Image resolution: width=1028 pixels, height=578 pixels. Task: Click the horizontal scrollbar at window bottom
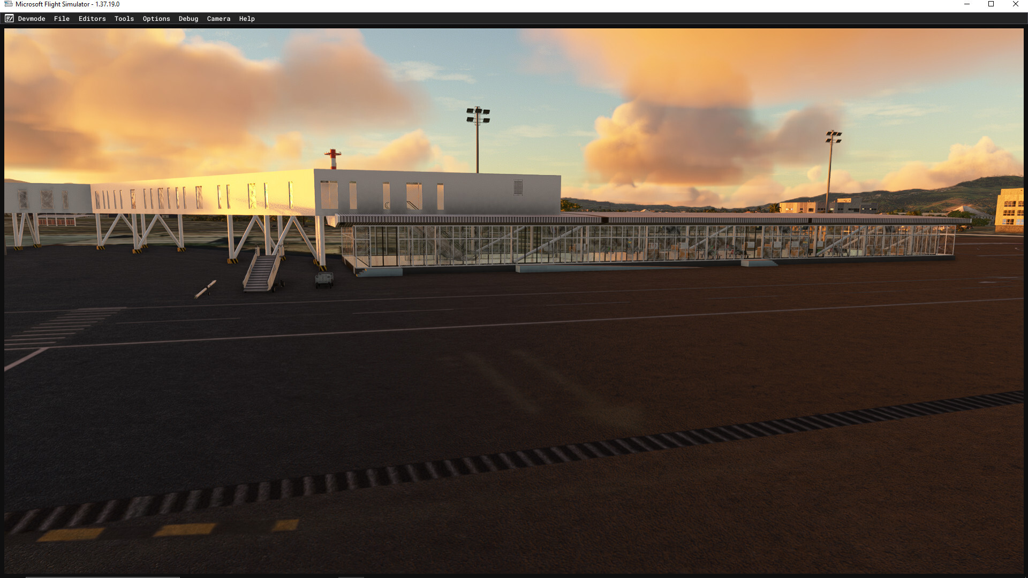[102, 576]
